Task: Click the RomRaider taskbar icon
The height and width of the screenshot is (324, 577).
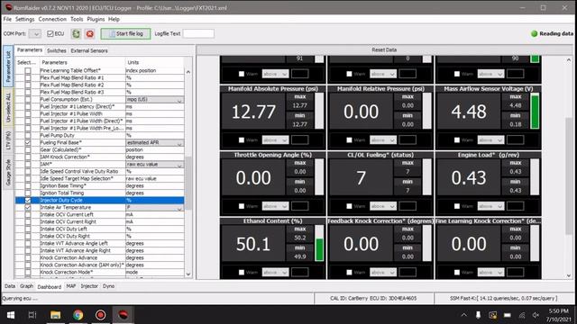Action: click(123, 315)
